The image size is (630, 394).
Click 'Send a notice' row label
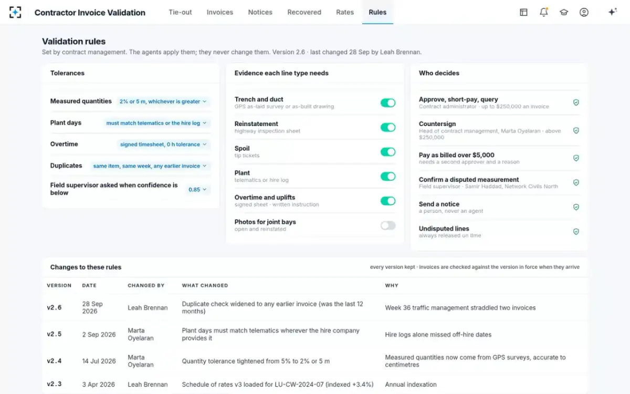point(439,204)
